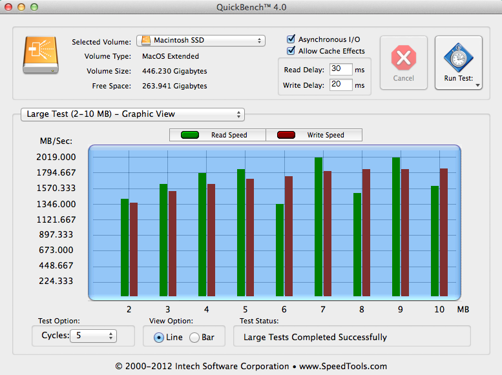Minimize the window with the yellow button
This screenshot has width=502, height=375.
click(x=21, y=7)
